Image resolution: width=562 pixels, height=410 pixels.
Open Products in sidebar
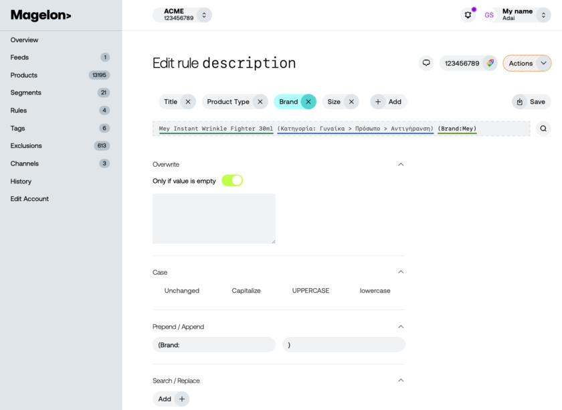pyautogui.click(x=23, y=75)
